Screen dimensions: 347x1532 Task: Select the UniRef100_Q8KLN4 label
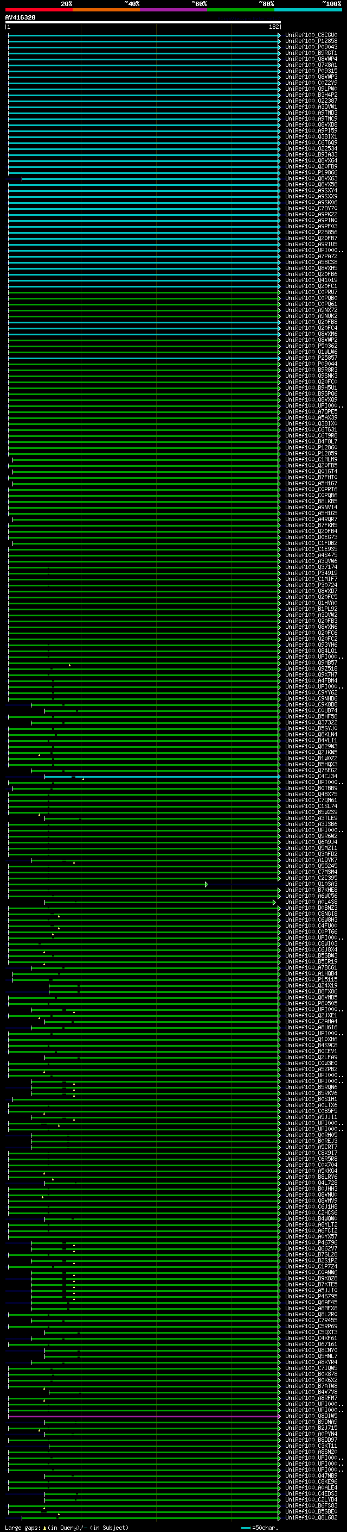[x=311, y=735]
